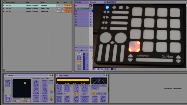This screenshot has height=105, width=187.
Task: Toggle Flanger LFO tempo-sync note mode
Action: pyautogui.click(x=51, y=92)
